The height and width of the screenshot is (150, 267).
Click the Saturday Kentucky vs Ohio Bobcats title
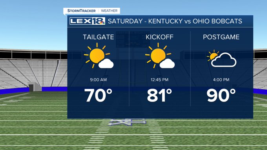coord(175,21)
